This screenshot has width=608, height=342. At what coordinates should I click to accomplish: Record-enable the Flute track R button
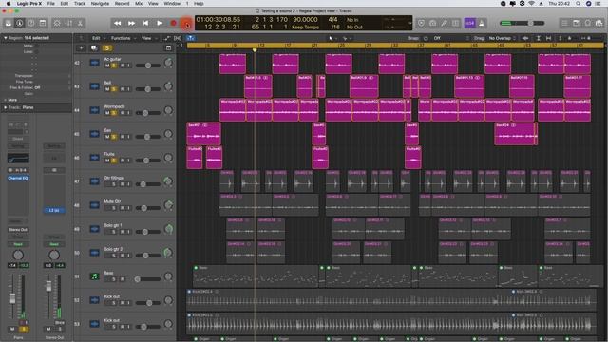click(122, 161)
